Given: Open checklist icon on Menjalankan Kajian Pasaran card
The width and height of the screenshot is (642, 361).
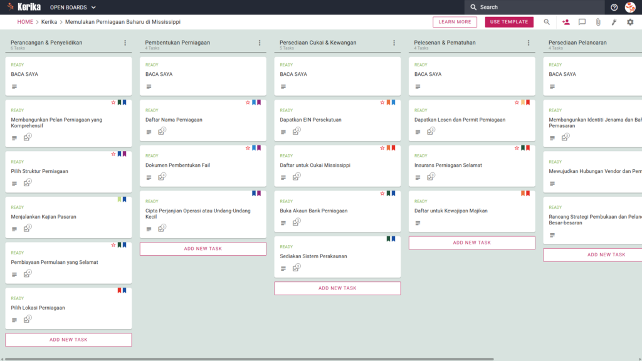Looking at the screenshot, I should click(27, 228).
